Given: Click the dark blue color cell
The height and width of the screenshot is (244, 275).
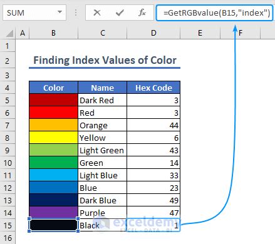Looking at the screenshot, I should pos(53,200).
